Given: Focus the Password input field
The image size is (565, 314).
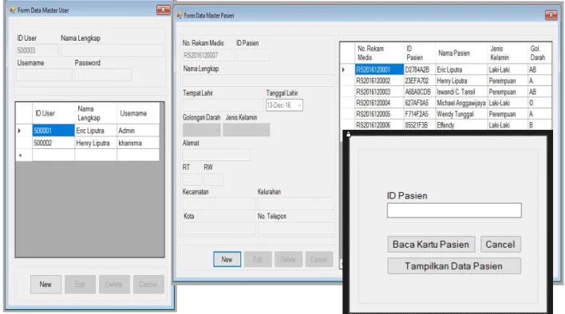Looking at the screenshot, I should pyautogui.click(x=103, y=75).
